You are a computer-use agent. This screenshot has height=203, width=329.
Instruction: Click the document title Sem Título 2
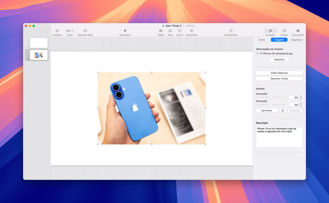point(173,26)
